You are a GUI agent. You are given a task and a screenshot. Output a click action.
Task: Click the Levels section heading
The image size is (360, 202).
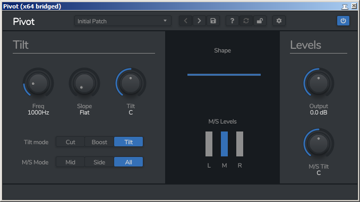[x=306, y=45]
